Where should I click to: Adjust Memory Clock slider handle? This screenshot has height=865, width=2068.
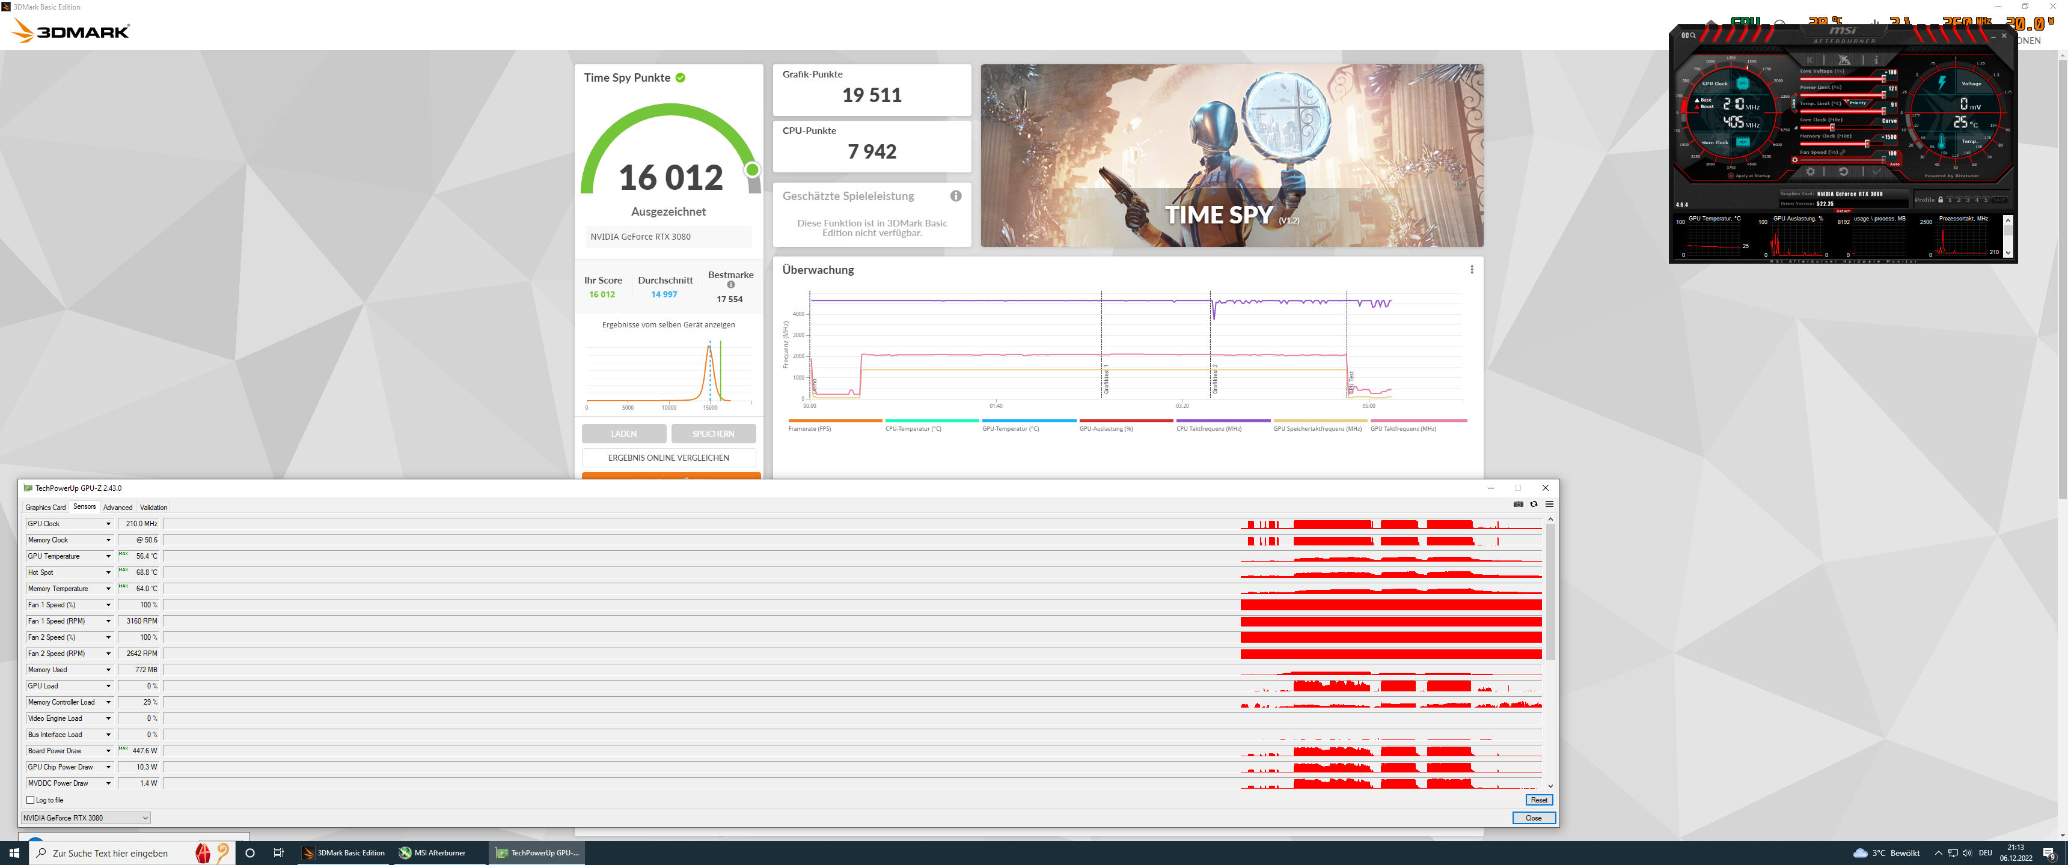pyautogui.click(x=1867, y=144)
